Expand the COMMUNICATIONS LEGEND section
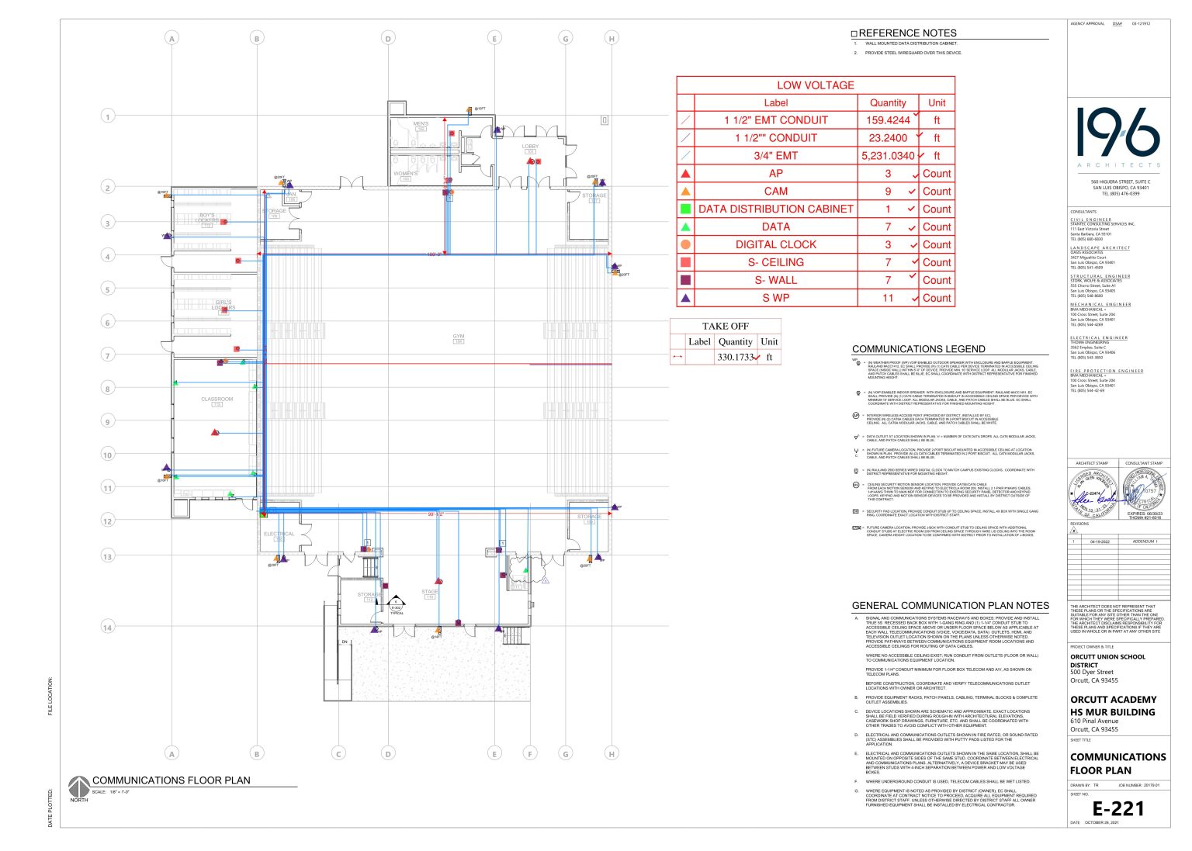The image size is (1192, 851). click(920, 349)
